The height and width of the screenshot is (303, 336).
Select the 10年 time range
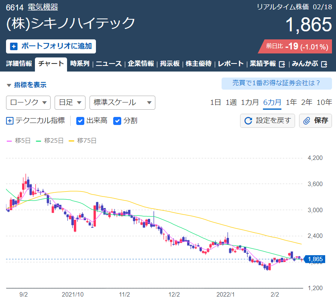click(324, 102)
